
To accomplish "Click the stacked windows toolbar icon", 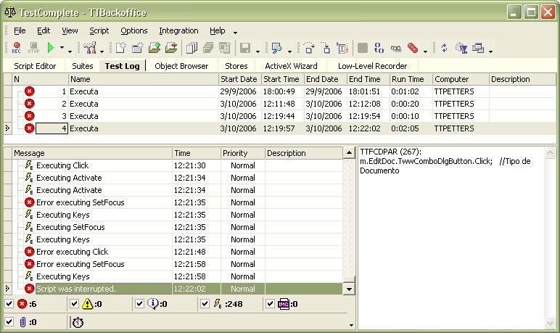I will pyautogui.click(x=478, y=48).
